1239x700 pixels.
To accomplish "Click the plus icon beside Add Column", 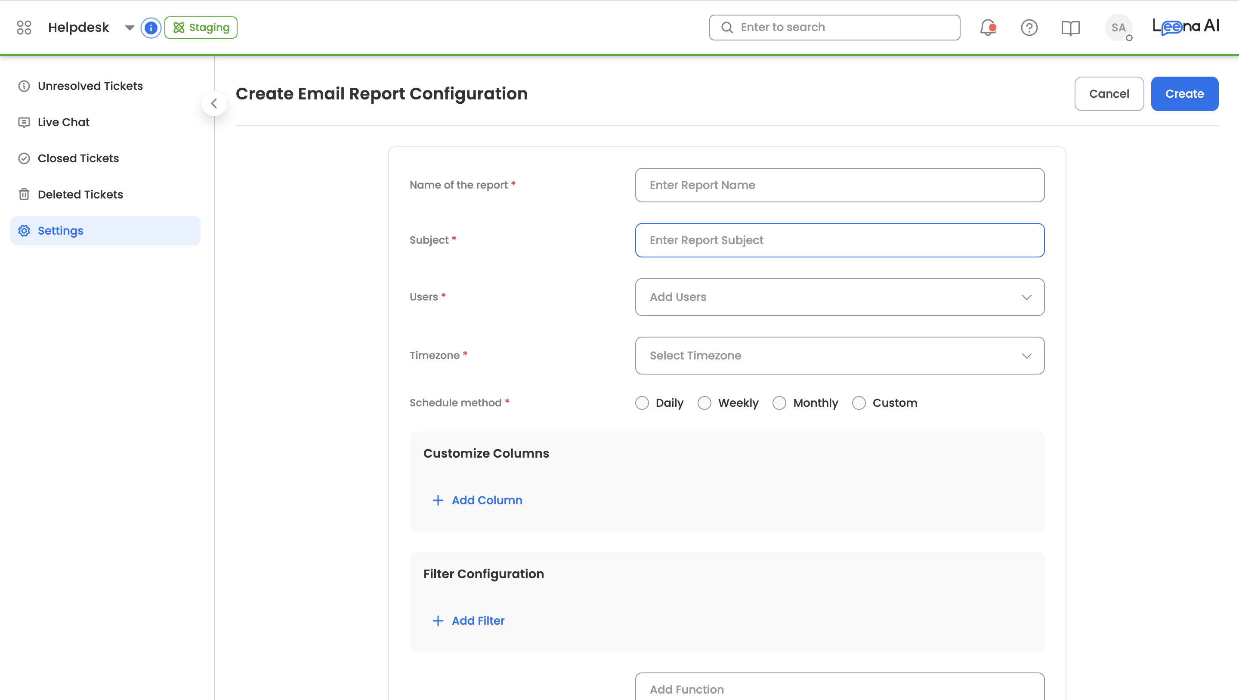I will pos(438,500).
